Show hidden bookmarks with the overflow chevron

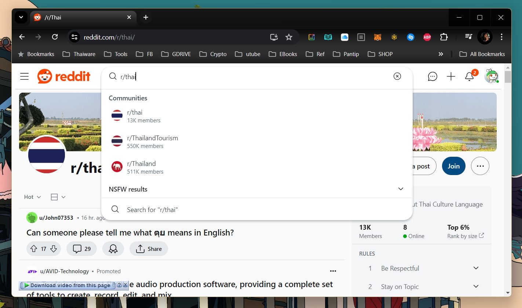click(441, 54)
